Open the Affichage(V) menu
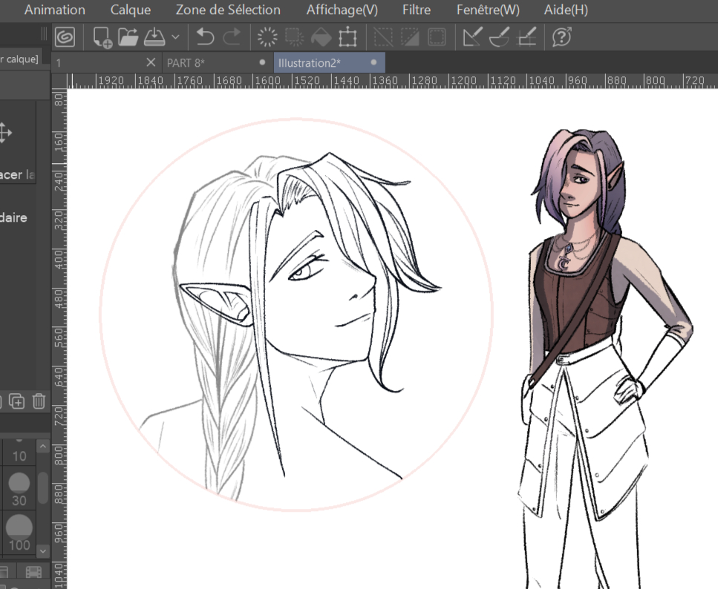718x589 pixels. click(x=342, y=10)
